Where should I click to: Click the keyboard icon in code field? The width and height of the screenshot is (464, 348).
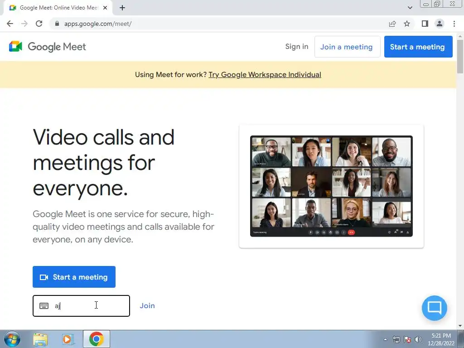(x=44, y=306)
